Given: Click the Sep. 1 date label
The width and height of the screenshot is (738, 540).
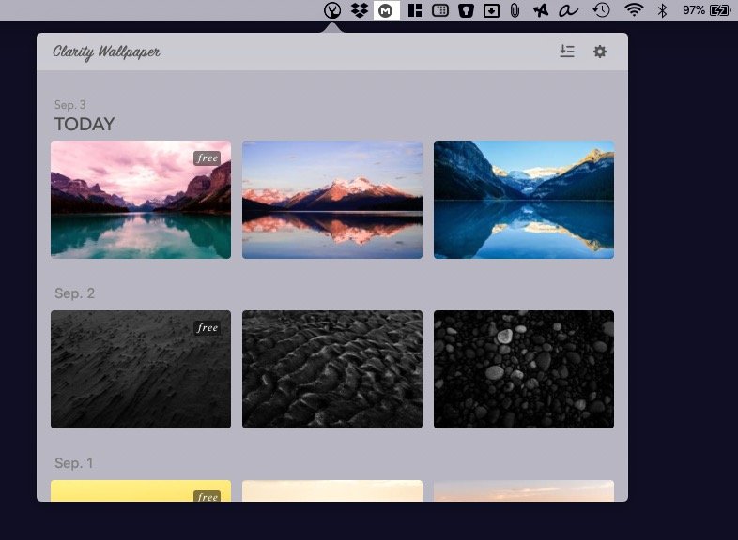Looking at the screenshot, I should click(x=73, y=463).
